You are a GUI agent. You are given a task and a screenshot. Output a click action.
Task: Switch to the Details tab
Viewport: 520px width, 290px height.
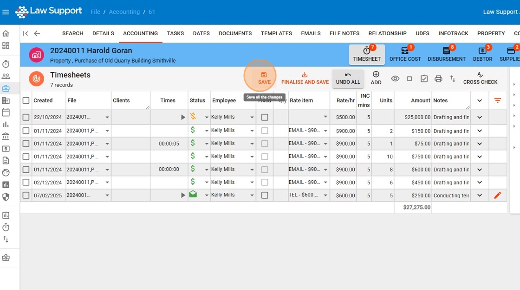[x=103, y=33]
